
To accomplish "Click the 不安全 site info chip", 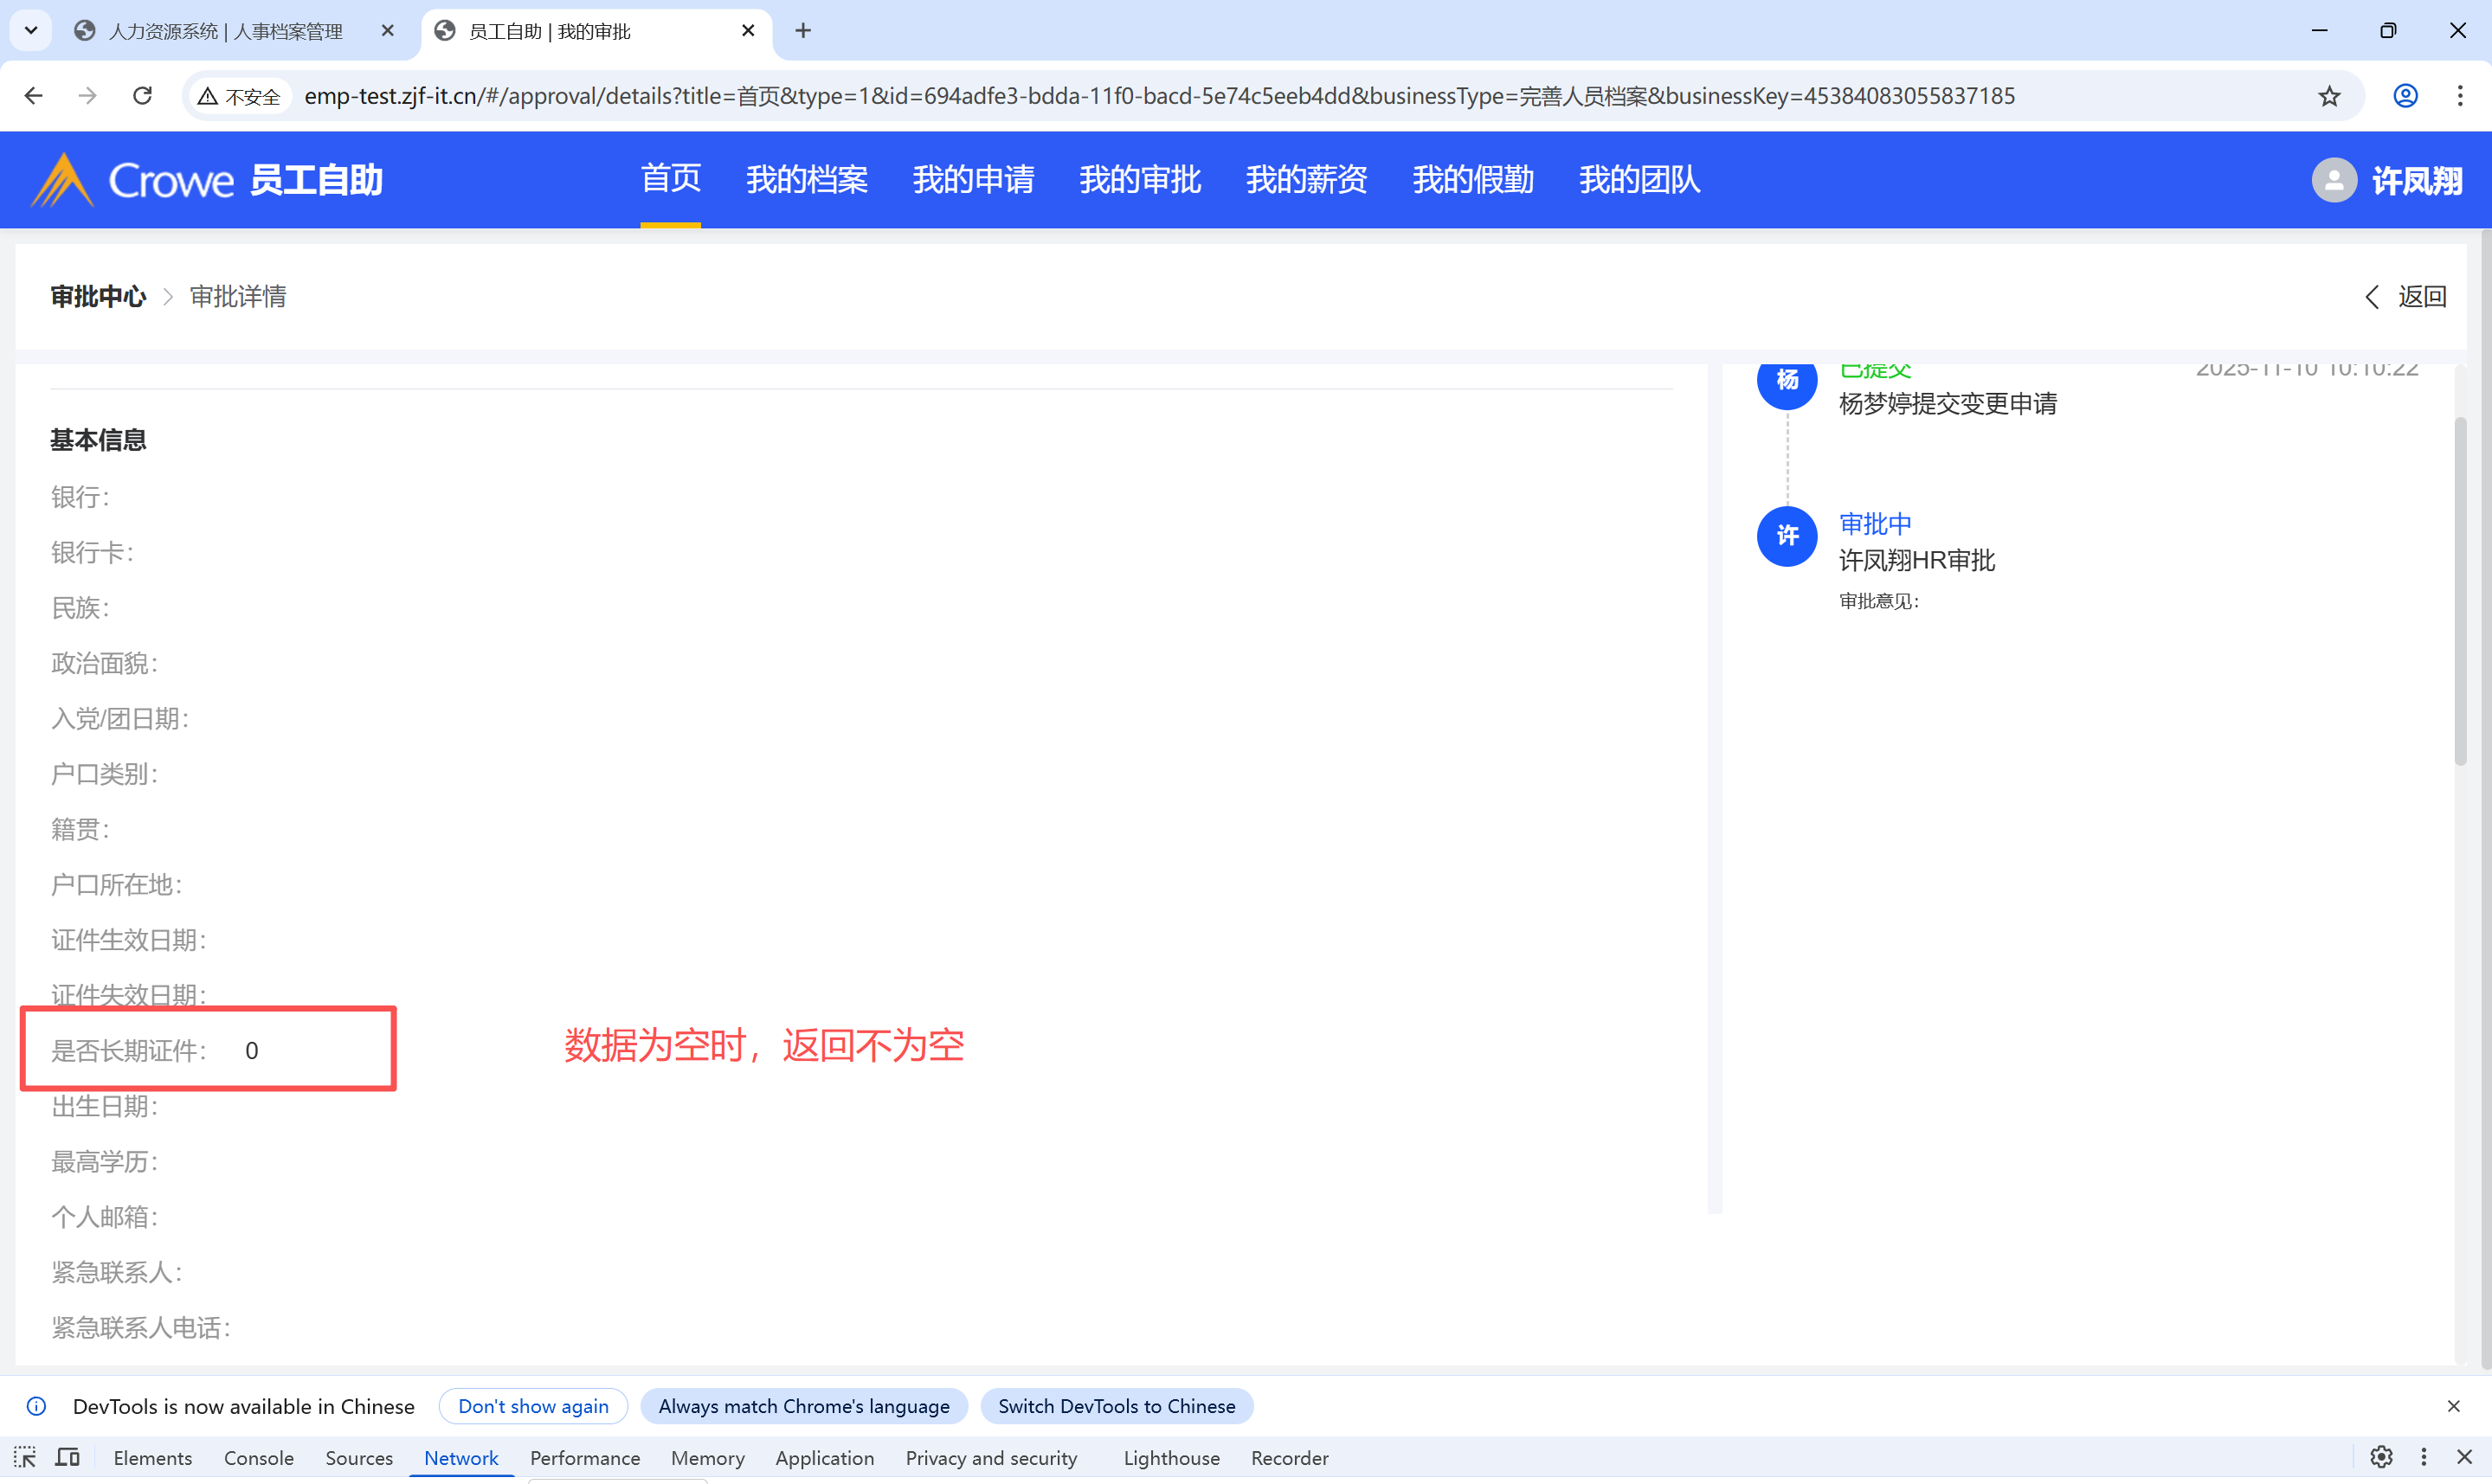I will click(240, 96).
